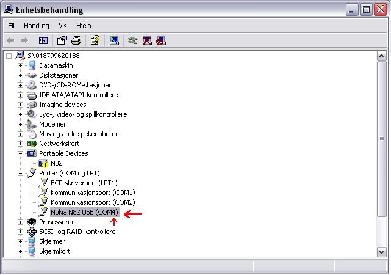Click the Nettverkskort card icon
Screen dimensions: 391x275
(32, 144)
